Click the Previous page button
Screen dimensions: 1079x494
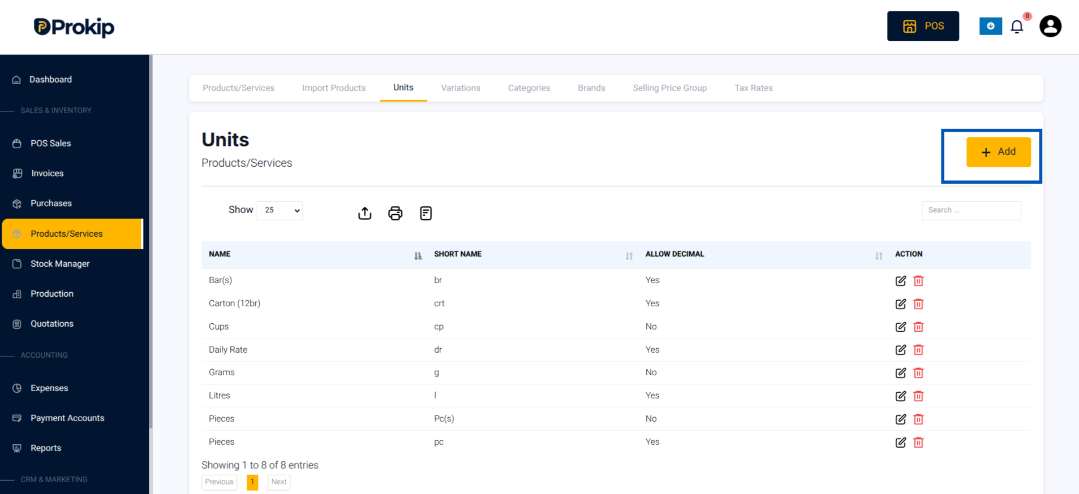pyautogui.click(x=220, y=482)
